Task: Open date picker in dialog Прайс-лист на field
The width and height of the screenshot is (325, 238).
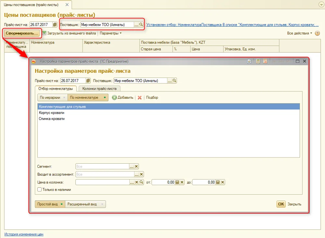Action: [x=88, y=81]
